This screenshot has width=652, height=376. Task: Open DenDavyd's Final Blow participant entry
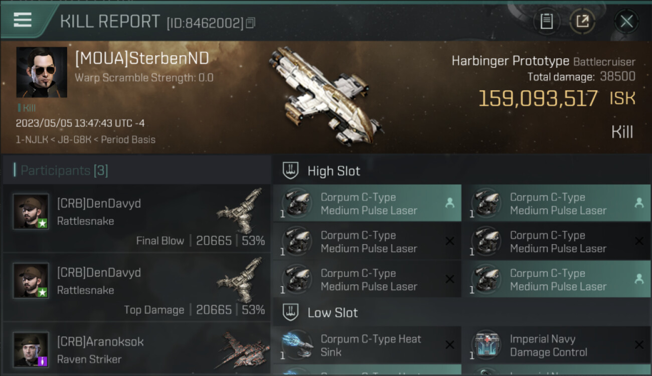[136, 218]
